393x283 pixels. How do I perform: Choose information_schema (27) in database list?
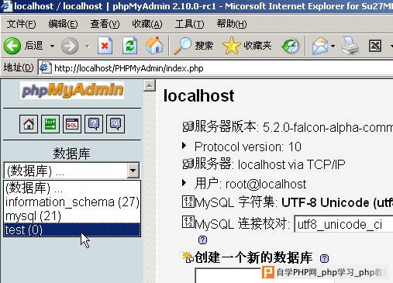click(x=72, y=202)
